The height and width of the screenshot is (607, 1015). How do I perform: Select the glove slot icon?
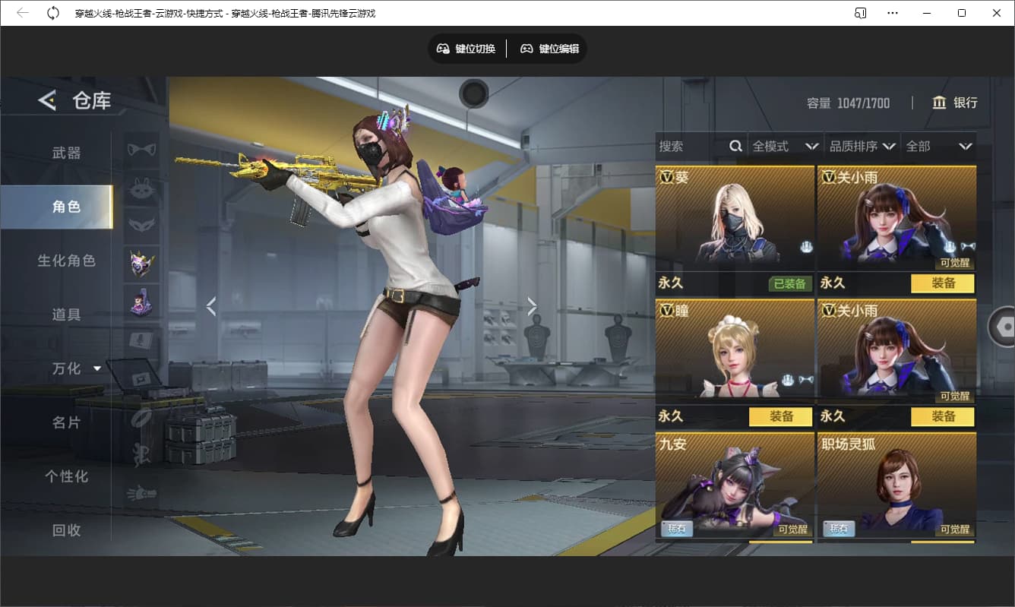click(x=141, y=494)
